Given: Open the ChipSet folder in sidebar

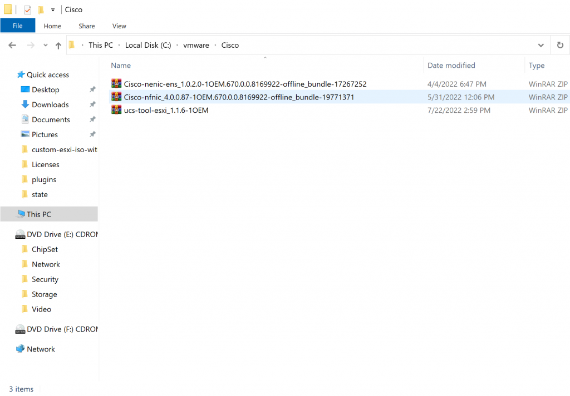Looking at the screenshot, I should (x=45, y=249).
